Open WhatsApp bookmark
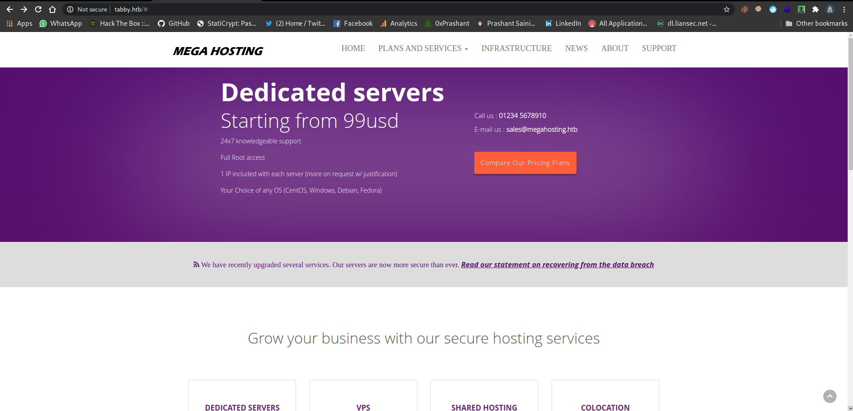This screenshot has height=411, width=853. (61, 24)
